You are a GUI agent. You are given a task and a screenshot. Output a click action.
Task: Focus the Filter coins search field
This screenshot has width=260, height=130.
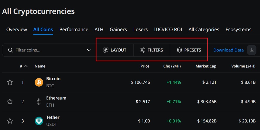[49, 50]
